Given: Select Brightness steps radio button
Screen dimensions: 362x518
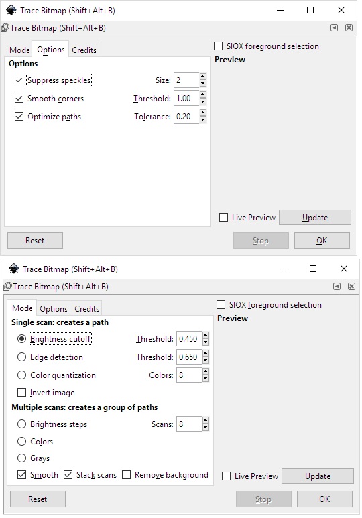Looking at the screenshot, I should click(22, 424).
